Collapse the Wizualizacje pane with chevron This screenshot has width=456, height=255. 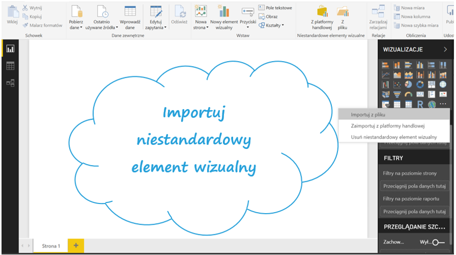445,49
